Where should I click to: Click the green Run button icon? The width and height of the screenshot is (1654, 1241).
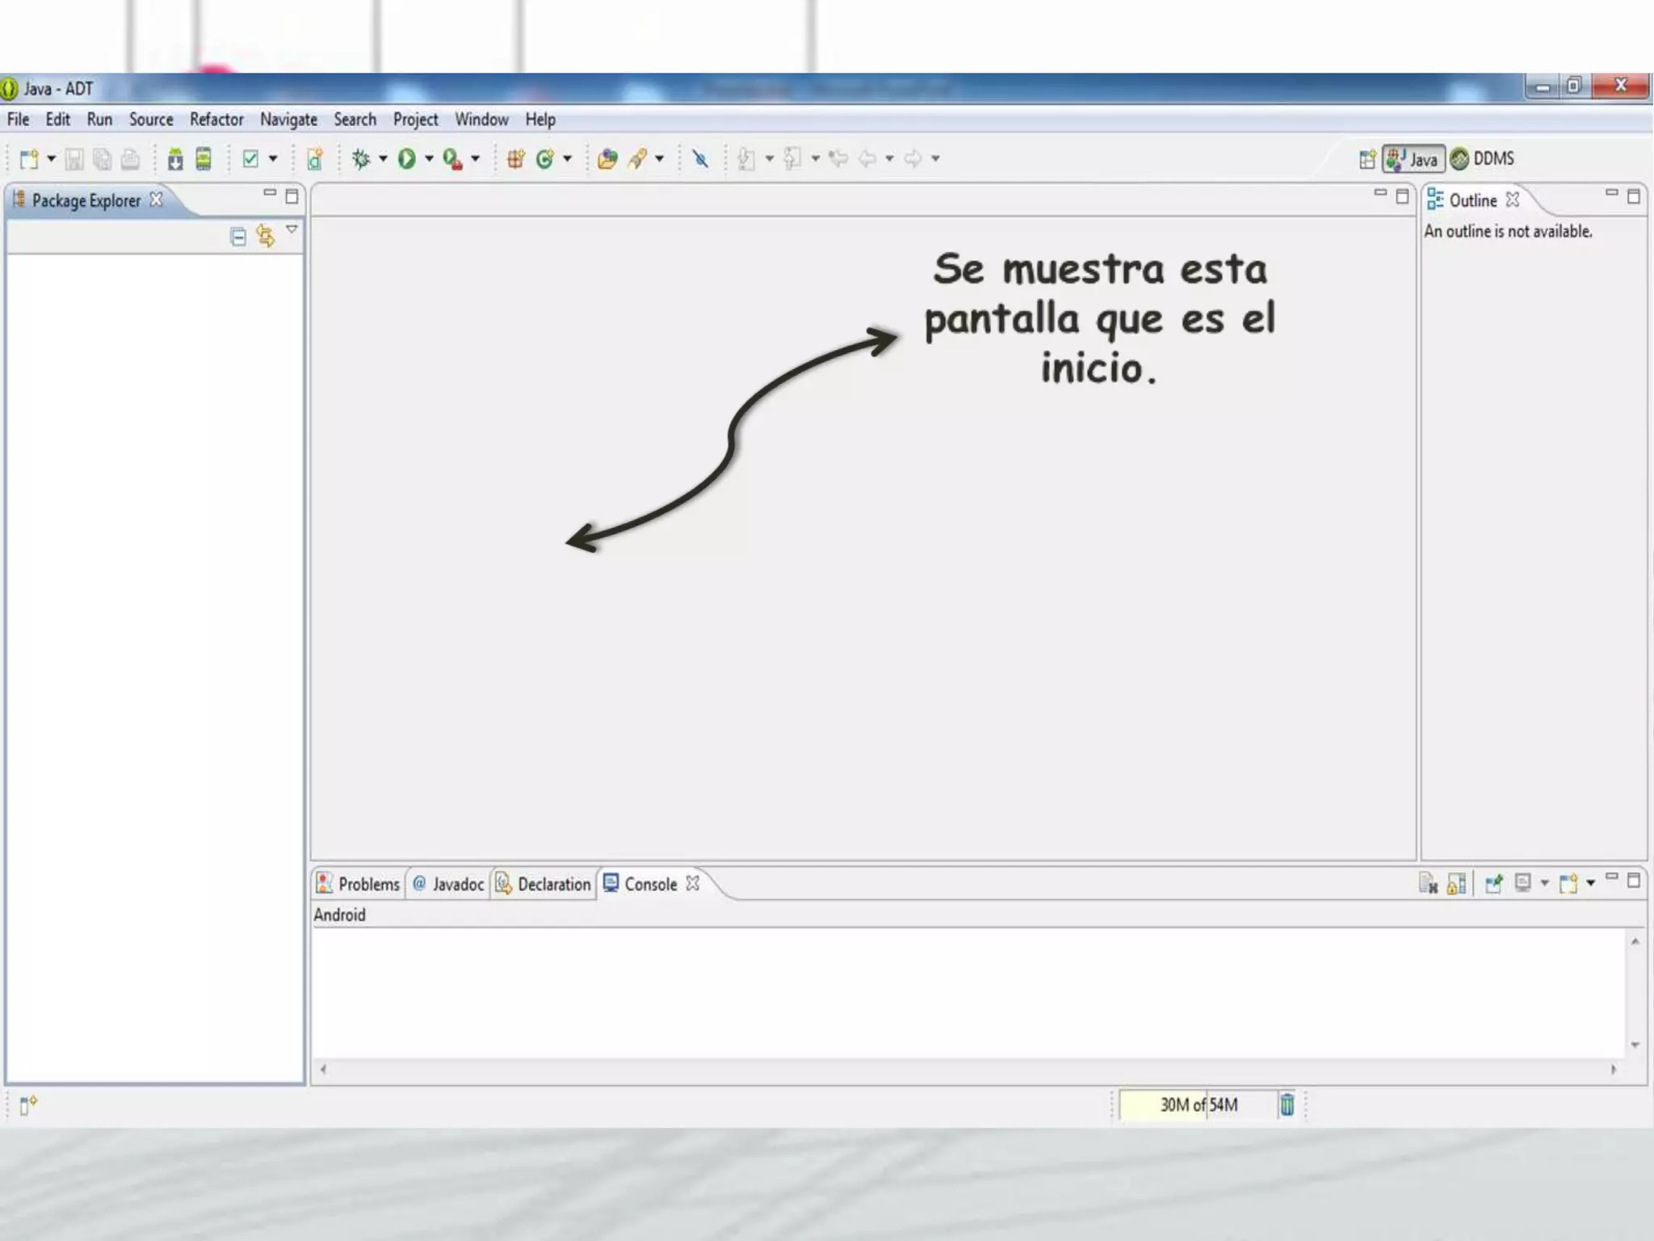[407, 159]
